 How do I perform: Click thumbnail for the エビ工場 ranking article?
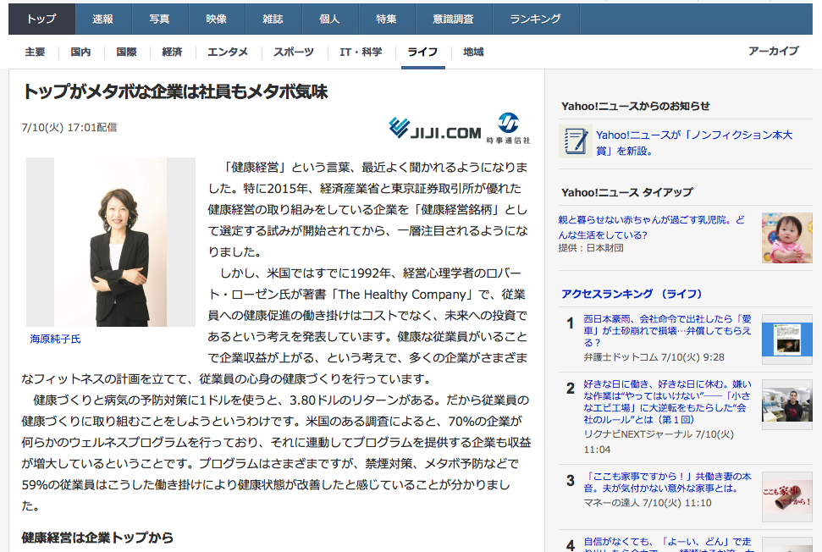pos(787,405)
